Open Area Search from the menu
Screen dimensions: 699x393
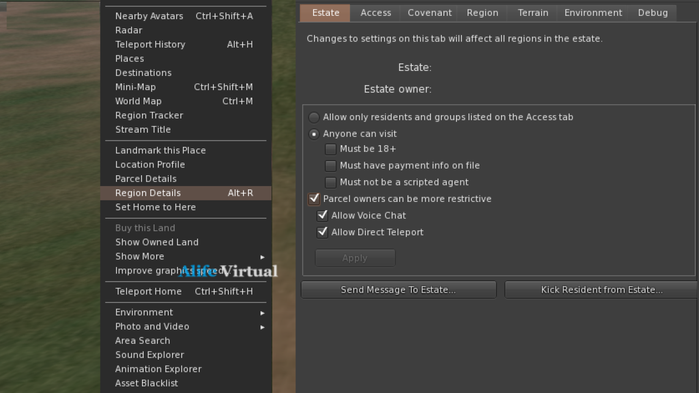[186, 341]
